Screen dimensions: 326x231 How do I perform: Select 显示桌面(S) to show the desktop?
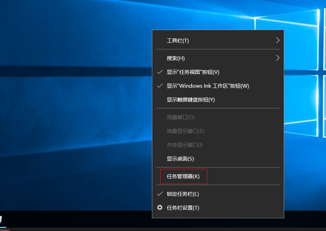(x=180, y=159)
